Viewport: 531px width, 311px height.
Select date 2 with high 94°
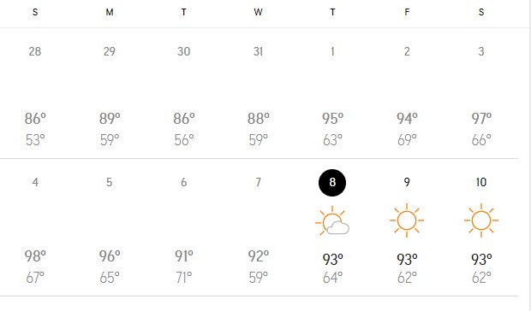coord(407,93)
